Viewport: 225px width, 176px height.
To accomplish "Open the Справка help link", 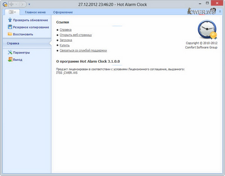I will 66,30.
